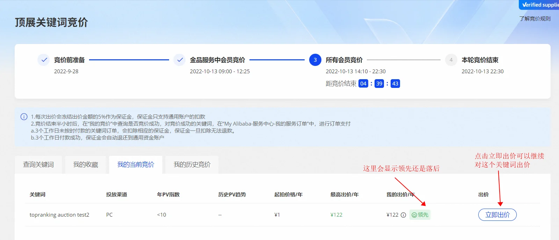Screen dimensions: 559x240
Task: Click the checkmark icon beside 金品服务中会员竞价
Action: tap(180, 60)
